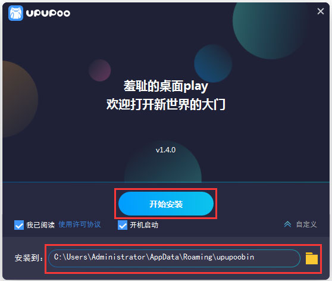This screenshot has height=281, width=332.
Task: Click the 羞耻的桌面play headline
Action: 166,86
